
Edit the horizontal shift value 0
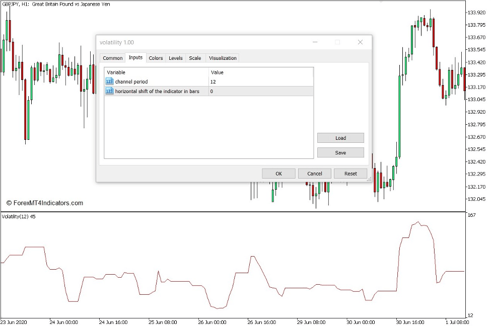[x=211, y=91]
